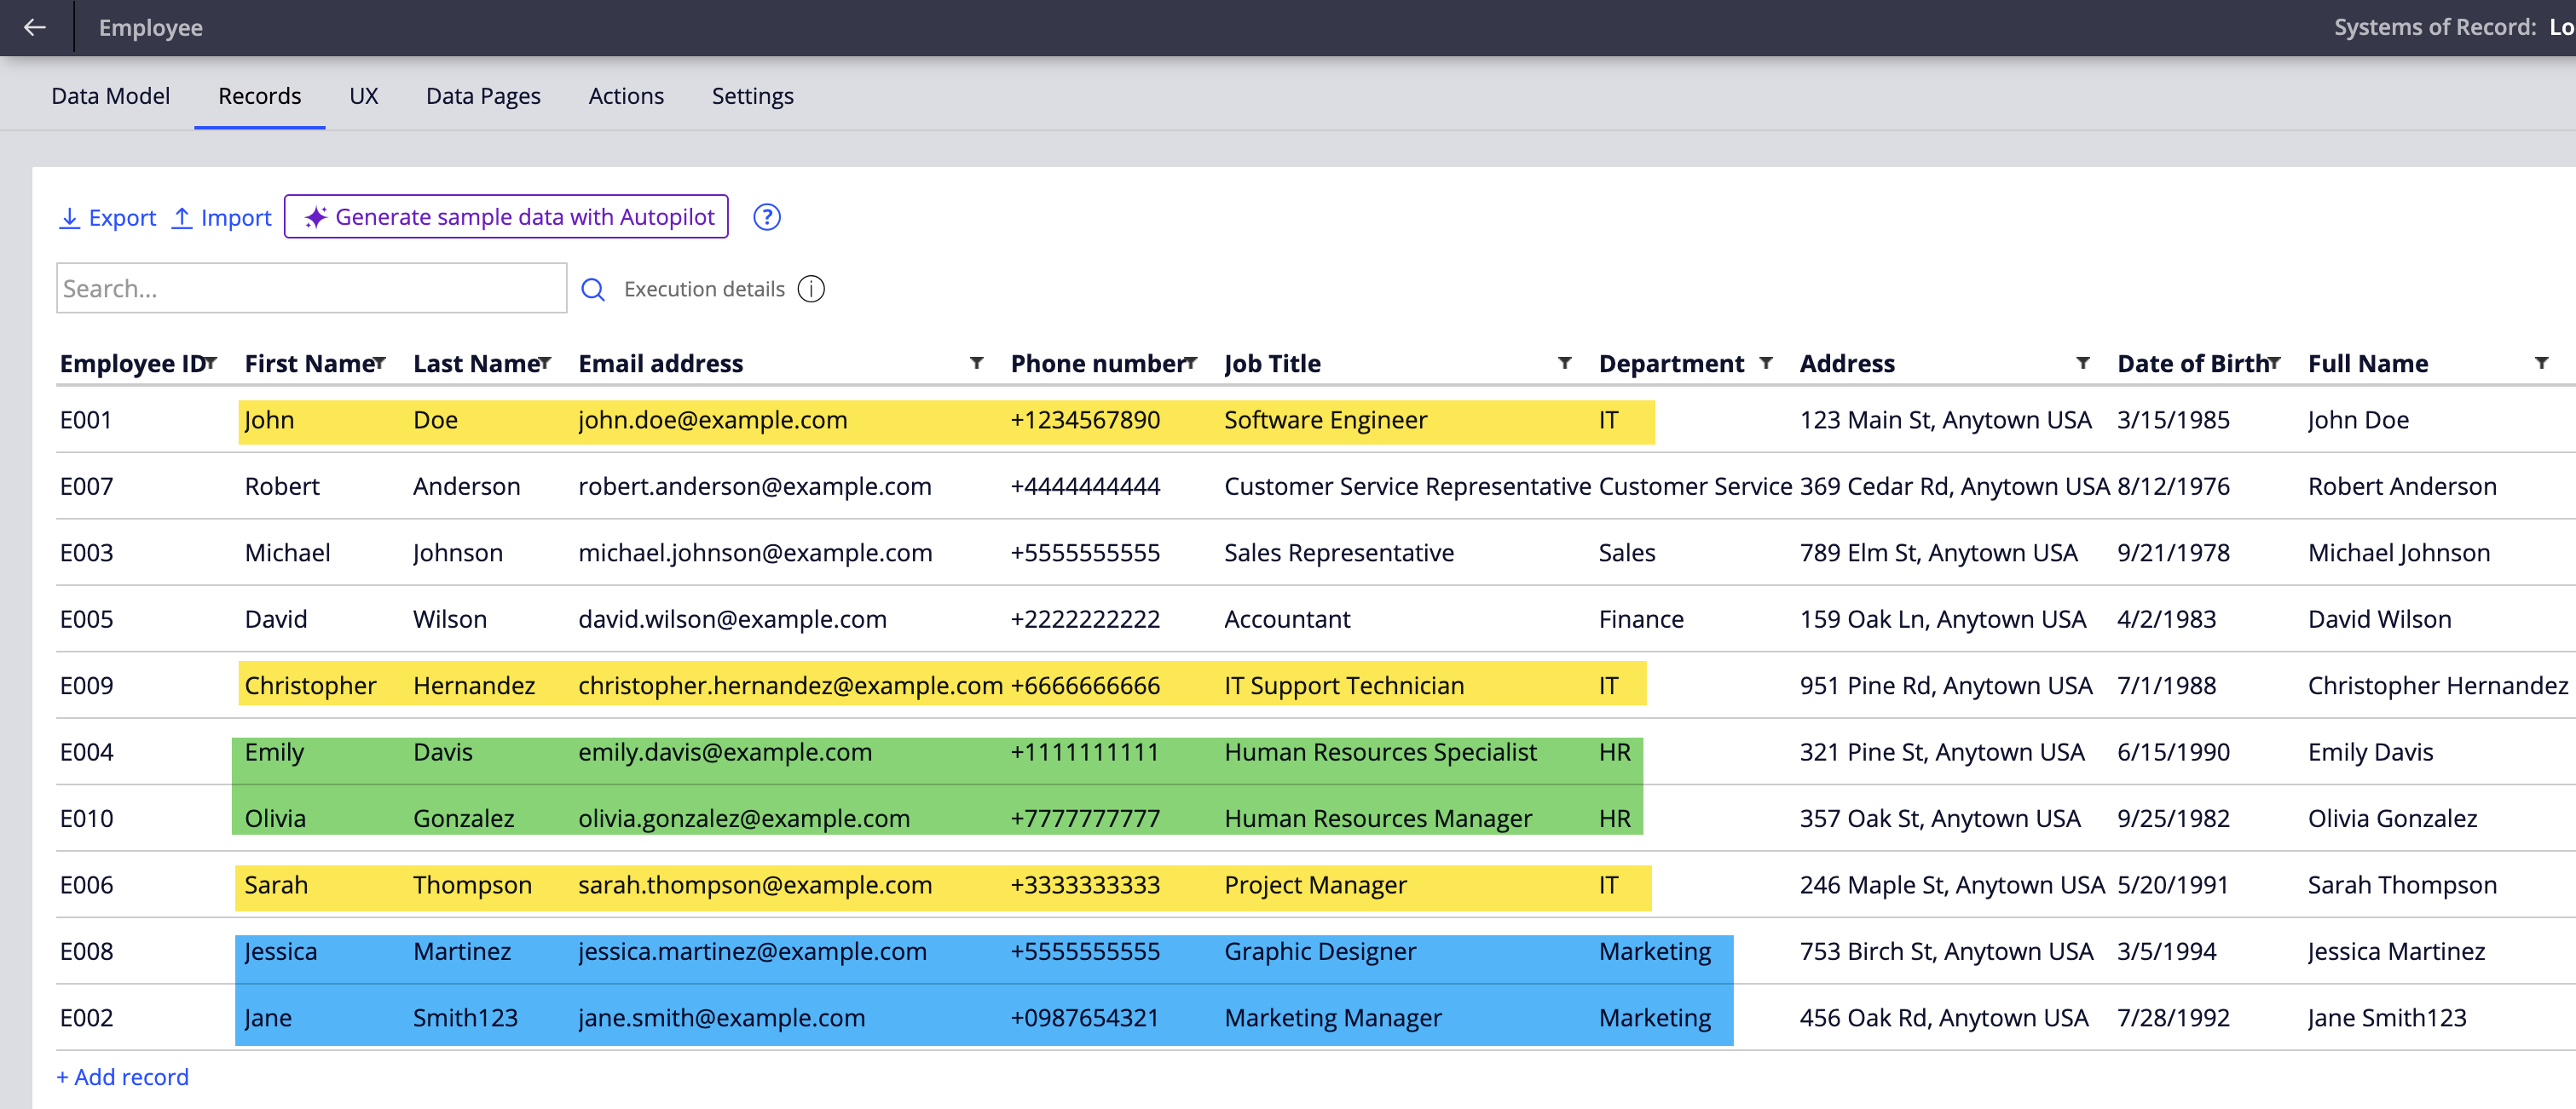Switch to the Data Pages tab
Screen dimensions: 2576x1109
point(483,96)
